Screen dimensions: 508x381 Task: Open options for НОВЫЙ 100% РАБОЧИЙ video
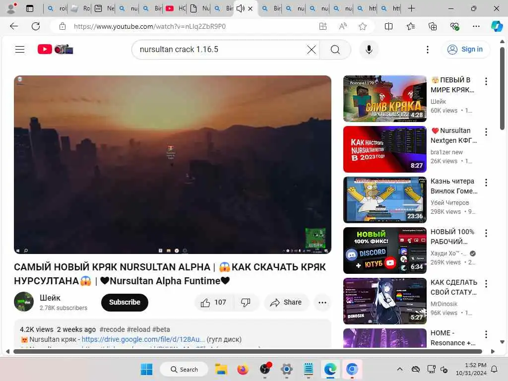[486, 233]
